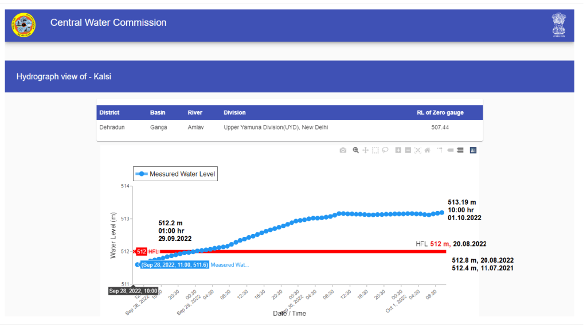Choose the Box Select tool
Screen dimensions: 587x328
375,150
